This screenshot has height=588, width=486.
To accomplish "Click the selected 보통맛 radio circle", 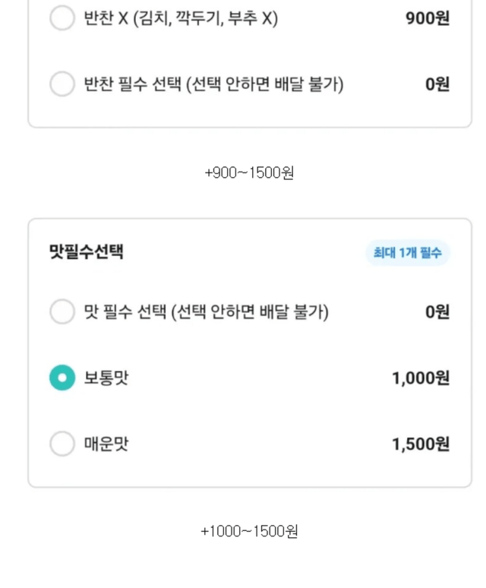I will (62, 378).
